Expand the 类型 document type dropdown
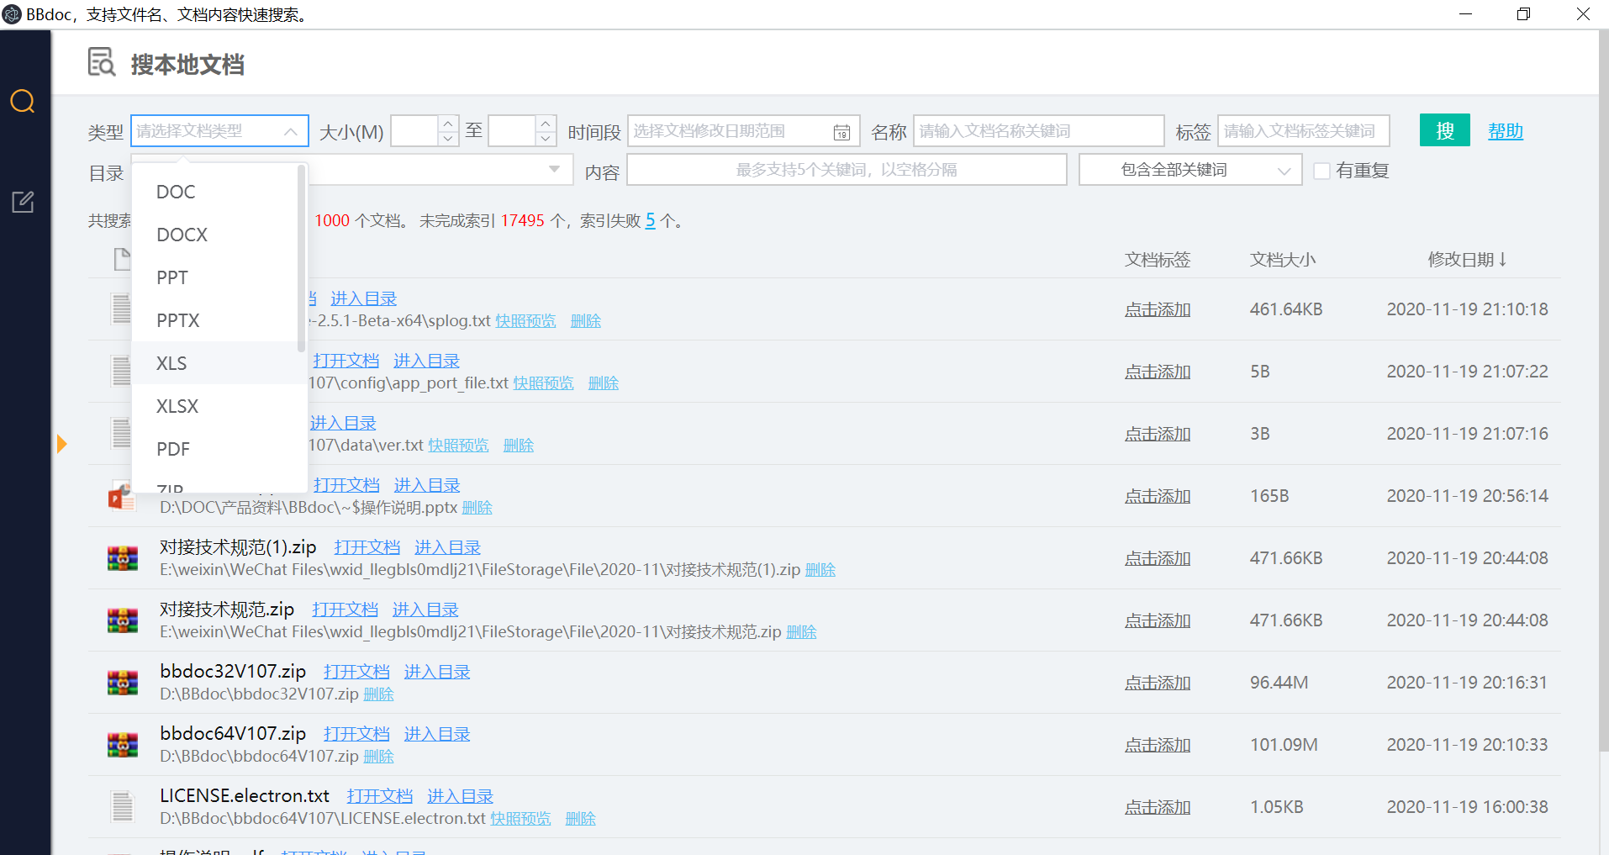Image resolution: width=1609 pixels, height=855 pixels. [x=219, y=131]
